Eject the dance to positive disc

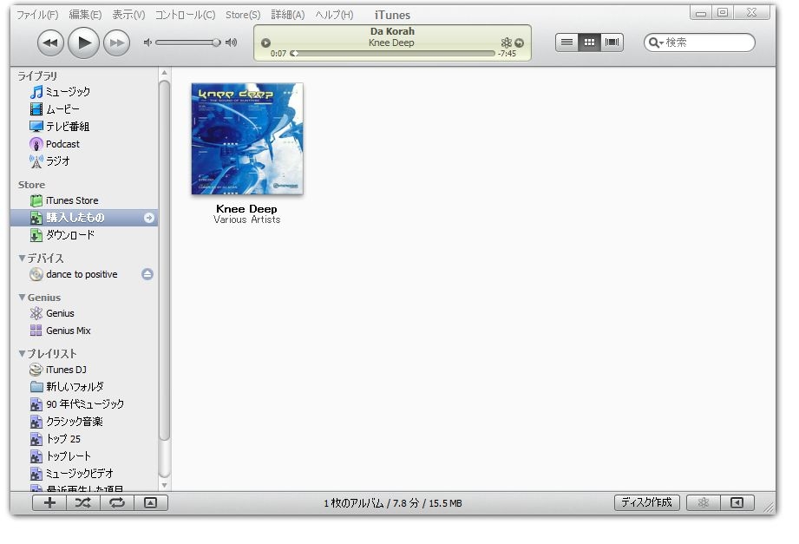click(147, 274)
